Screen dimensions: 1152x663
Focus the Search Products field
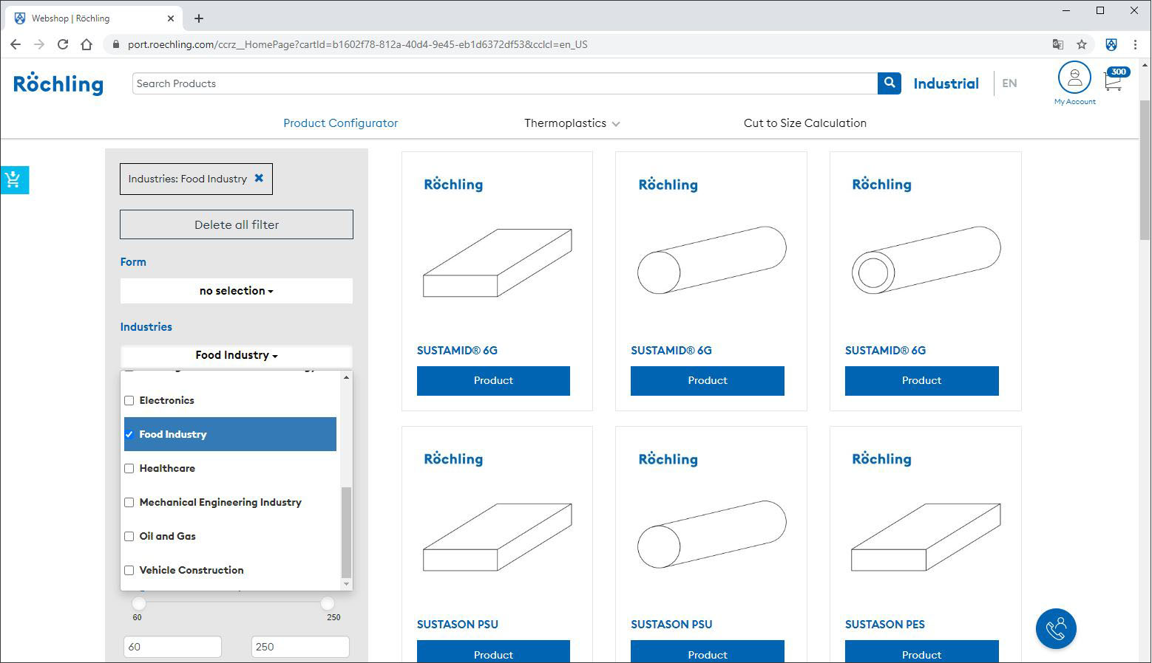click(505, 83)
